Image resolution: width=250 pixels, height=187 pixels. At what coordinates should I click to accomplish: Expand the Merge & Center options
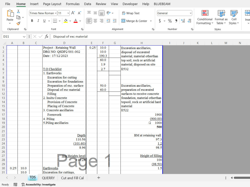(151, 21)
